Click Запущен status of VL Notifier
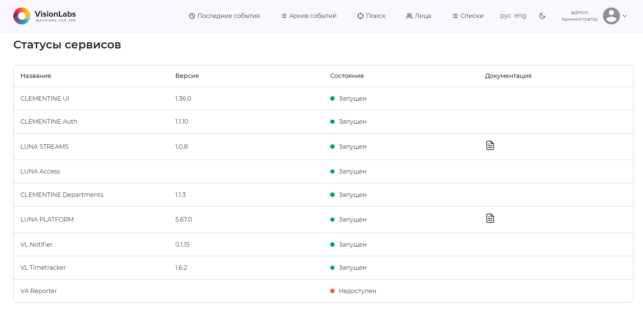Image resolution: width=643 pixels, height=309 pixels. tap(349, 245)
